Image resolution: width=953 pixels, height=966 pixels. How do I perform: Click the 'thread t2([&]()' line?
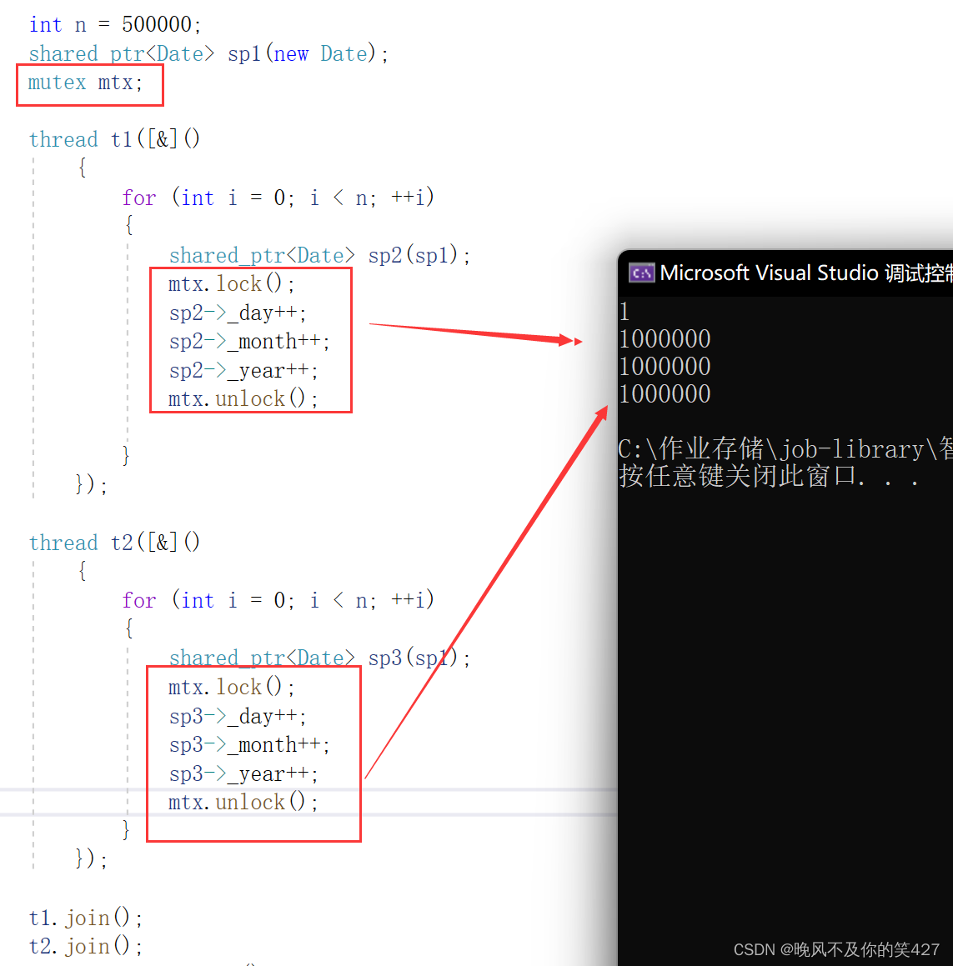coord(114,543)
